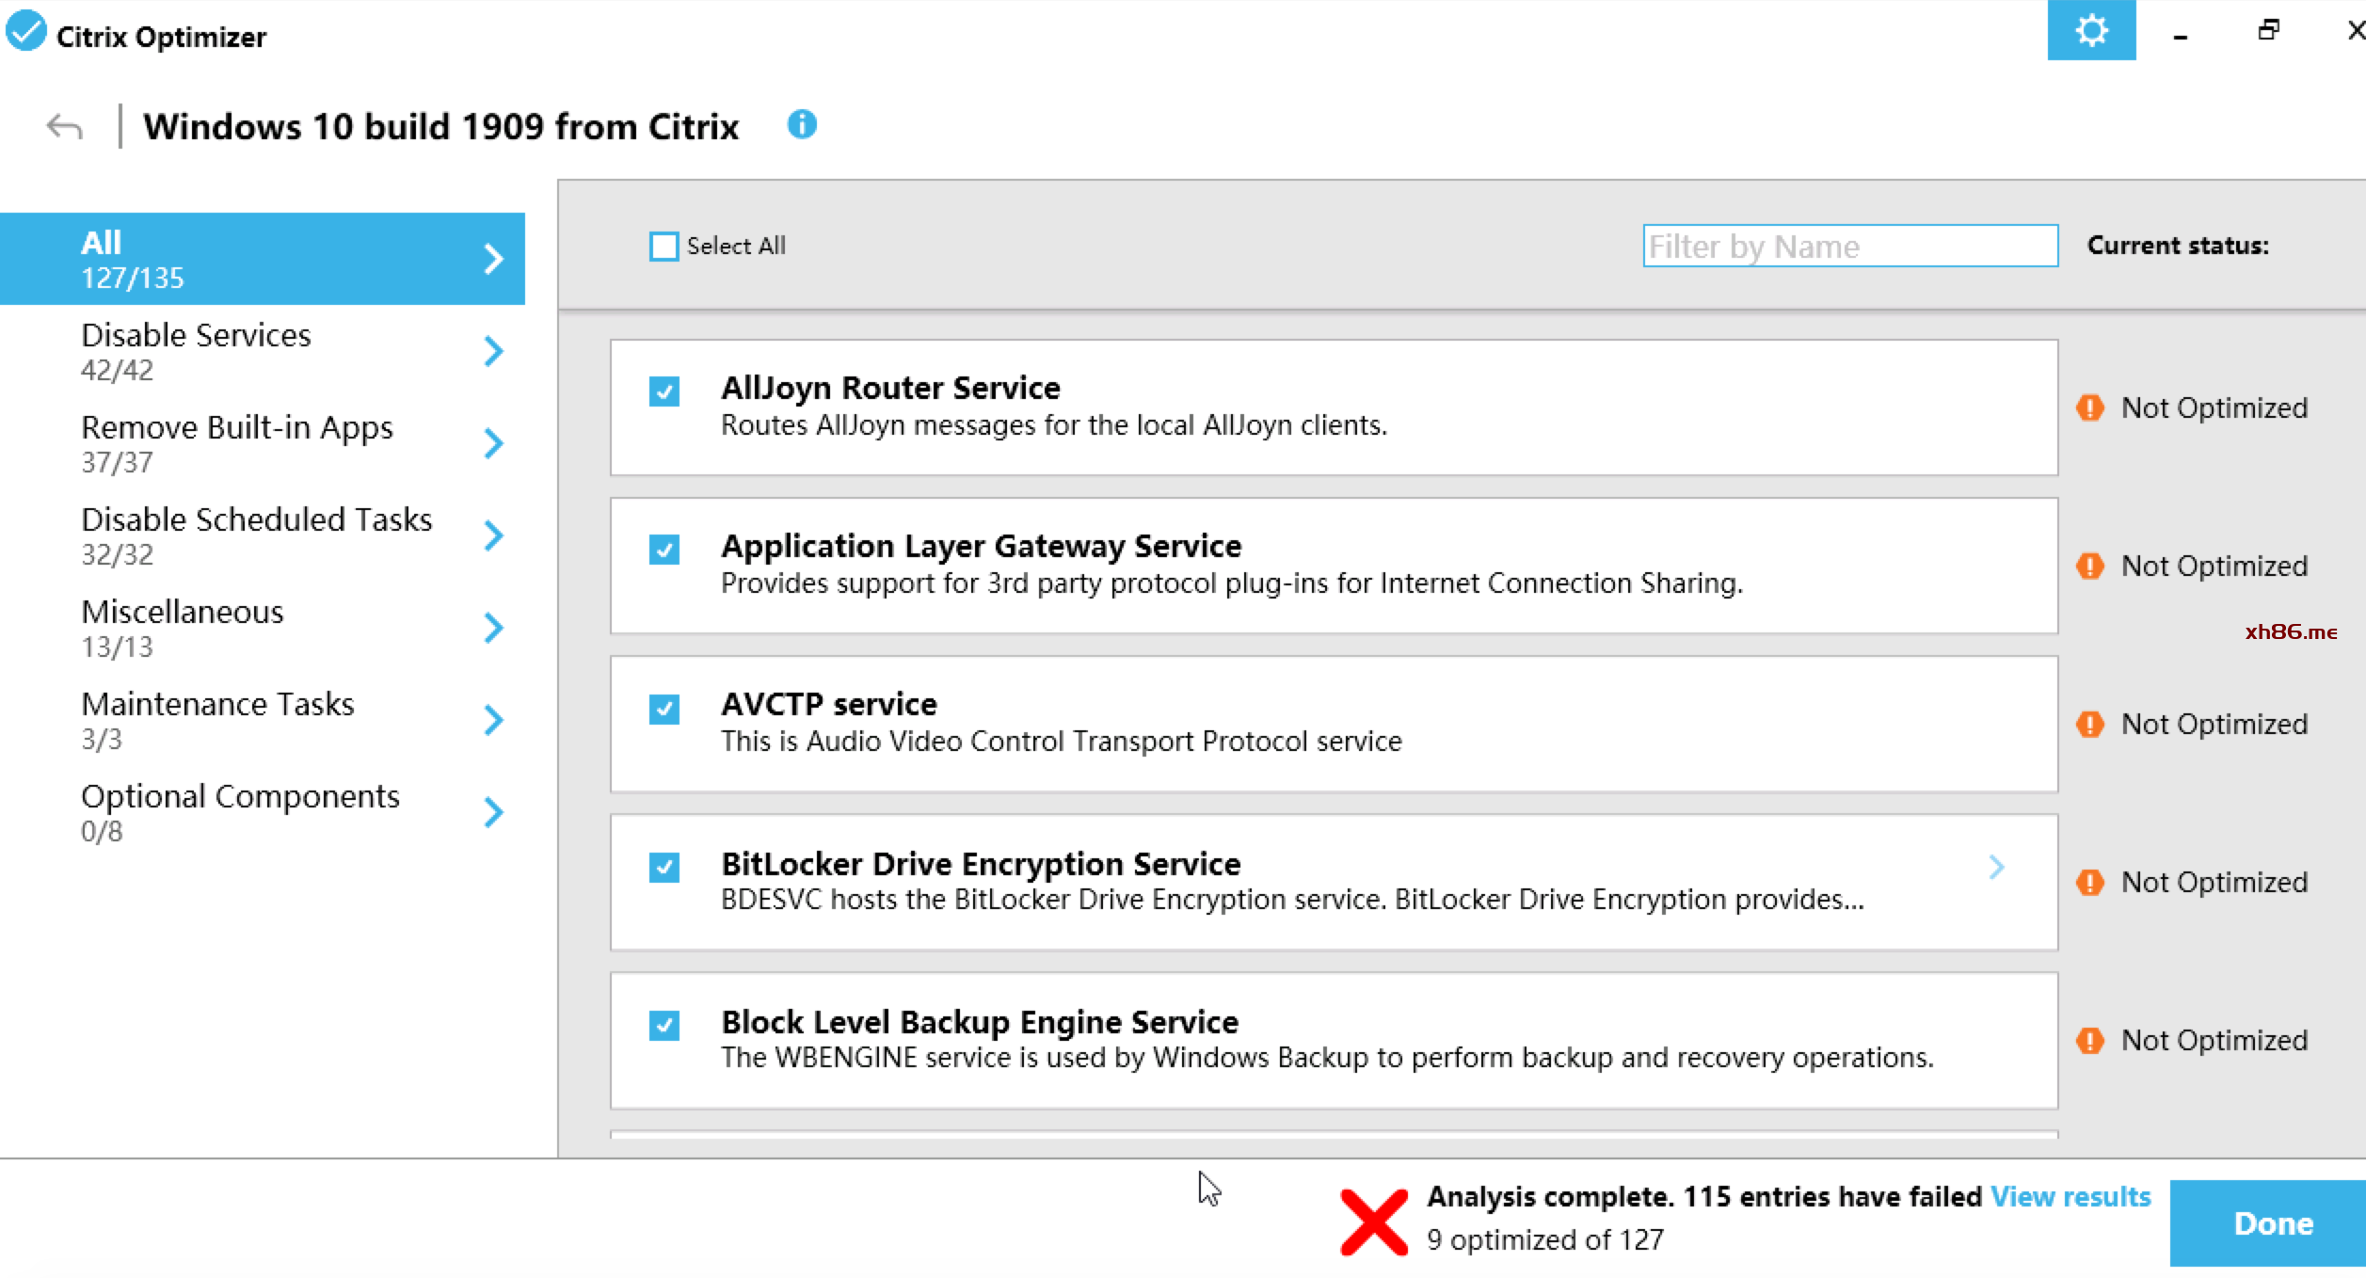This screenshot has height=1278, width=2366.
Task: Expand the Remove Built-in Apps chevron
Action: pyautogui.click(x=493, y=443)
